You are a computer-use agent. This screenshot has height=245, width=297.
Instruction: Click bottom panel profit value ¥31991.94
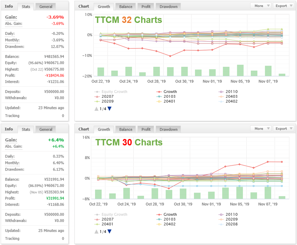coord(55,198)
